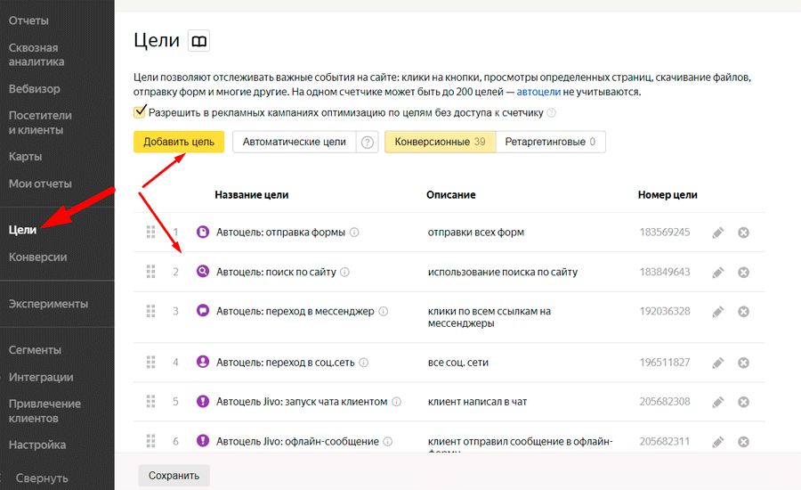Toggle the optimization without counter access checkbox
Image resolution: width=801 pixels, height=490 pixels.
click(x=140, y=112)
